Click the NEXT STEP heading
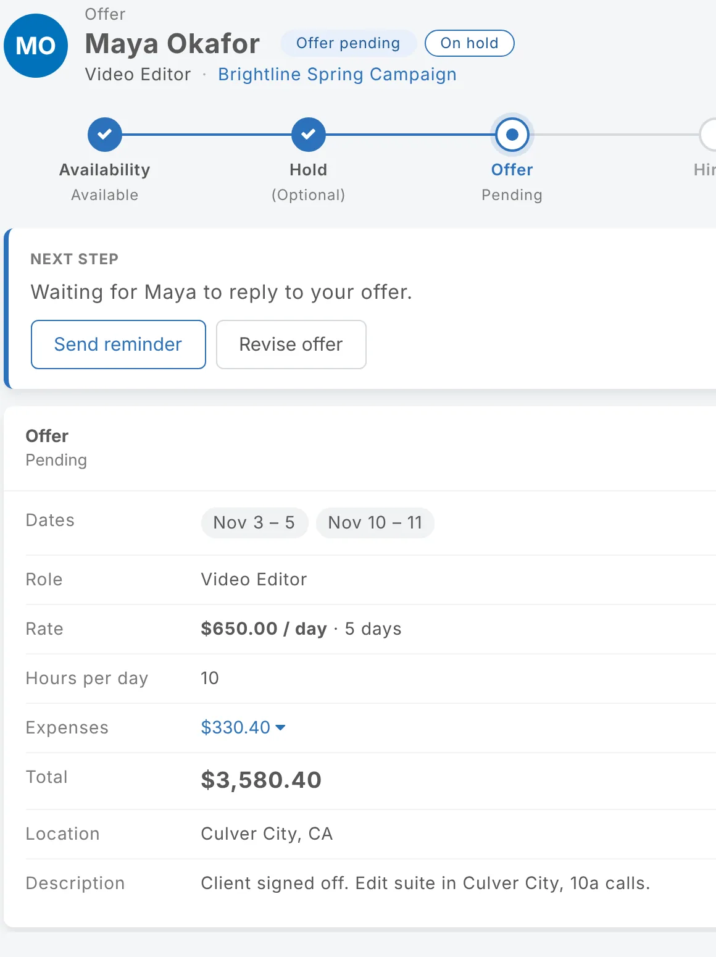 [75, 259]
